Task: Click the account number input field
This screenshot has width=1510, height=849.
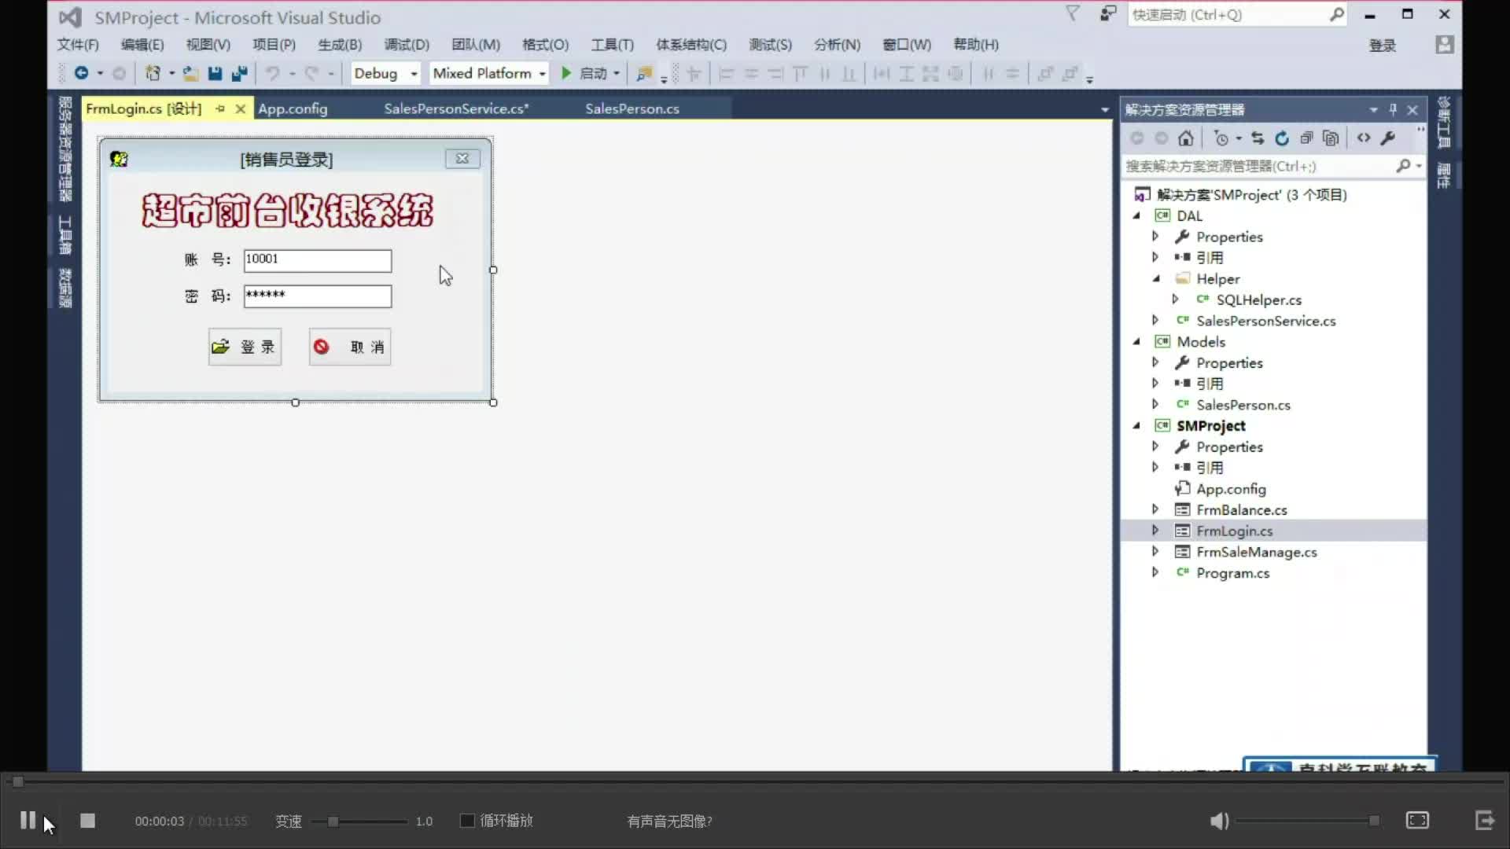Action: click(316, 259)
